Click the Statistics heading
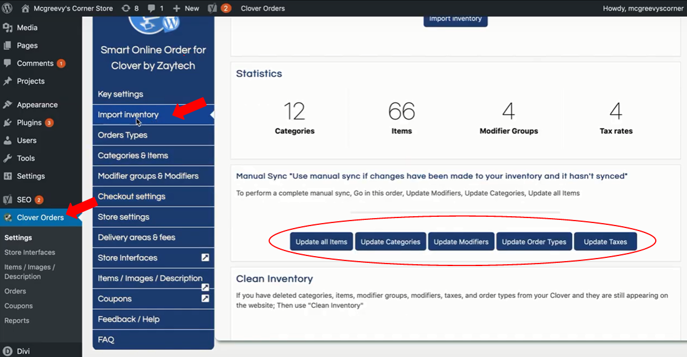Viewport: 687px width, 357px height. click(x=259, y=74)
